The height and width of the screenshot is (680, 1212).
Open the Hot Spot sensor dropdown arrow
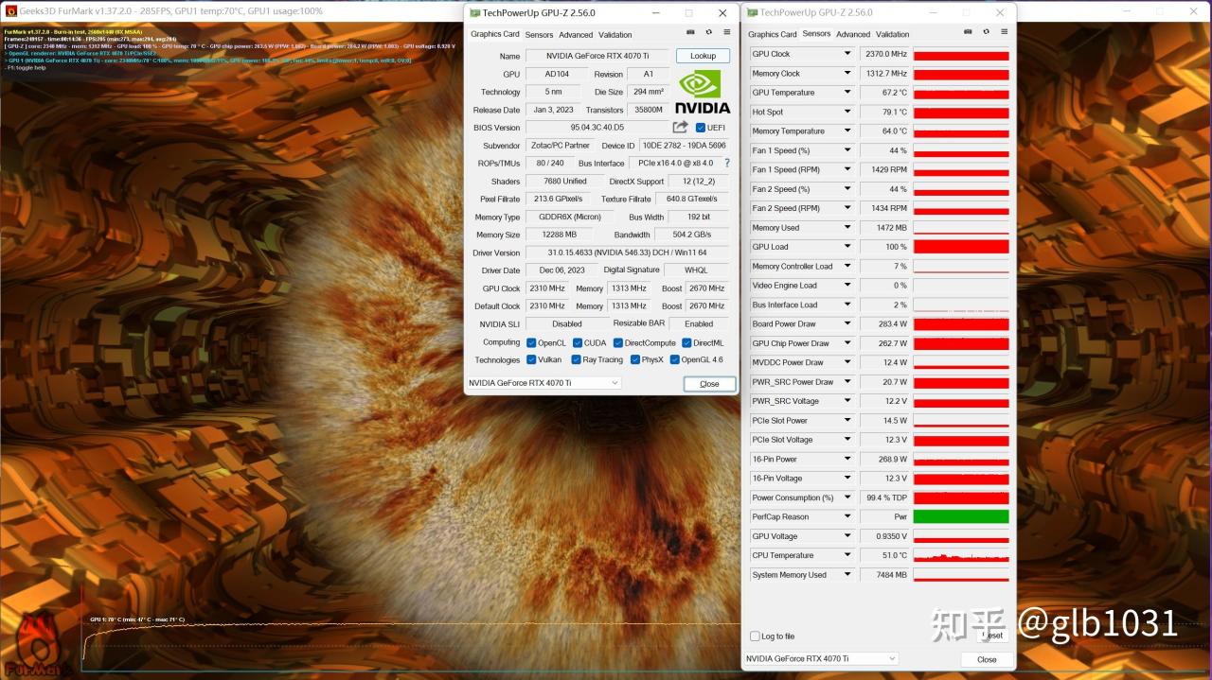pos(847,112)
